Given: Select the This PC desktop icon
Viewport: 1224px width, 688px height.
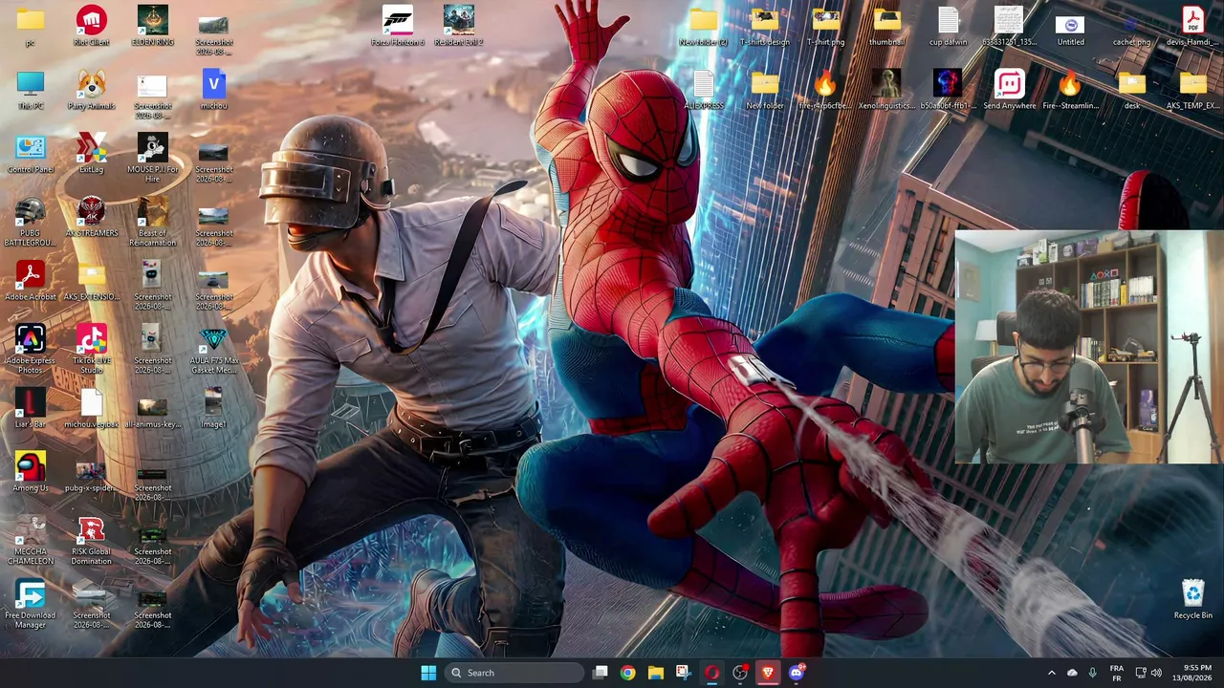Looking at the screenshot, I should point(30,90).
